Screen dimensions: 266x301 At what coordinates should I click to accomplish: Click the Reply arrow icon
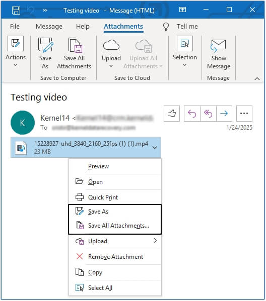click(x=192, y=114)
